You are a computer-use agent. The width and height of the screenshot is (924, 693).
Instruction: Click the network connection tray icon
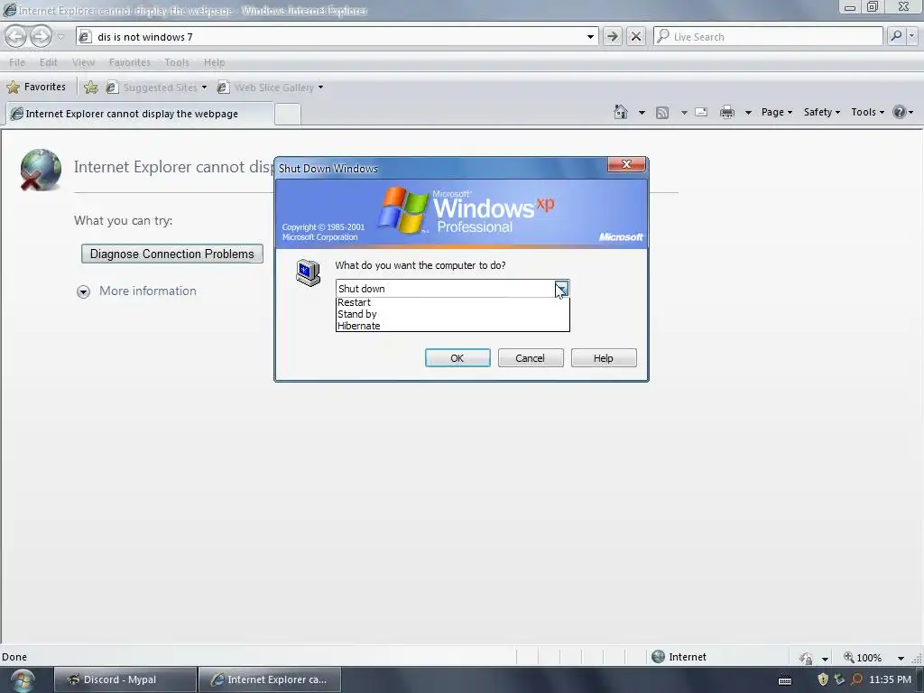coord(840,679)
